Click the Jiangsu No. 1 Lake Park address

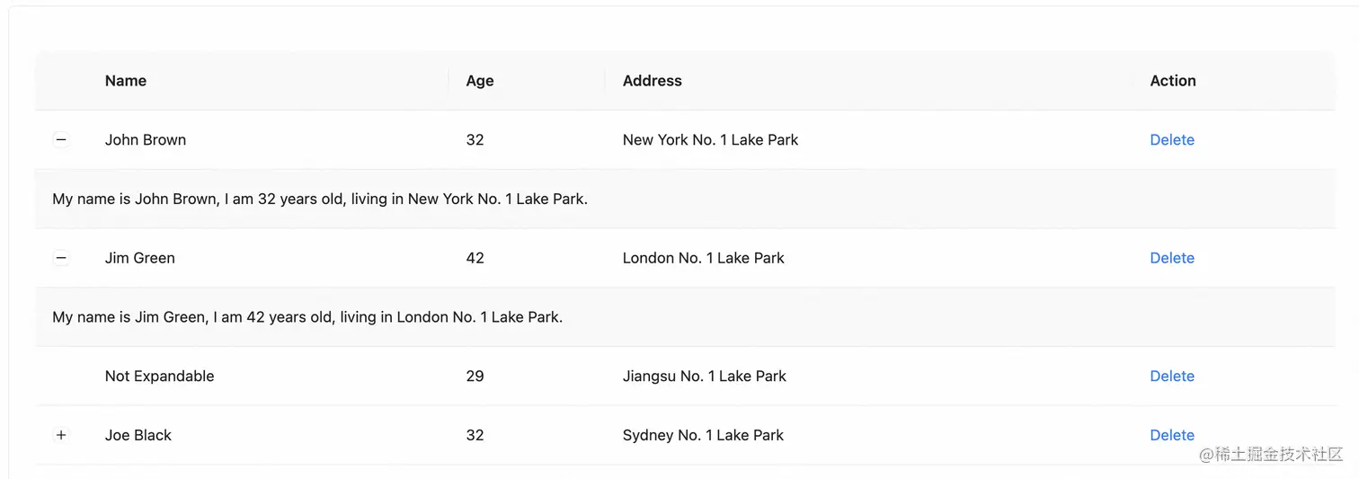point(705,376)
